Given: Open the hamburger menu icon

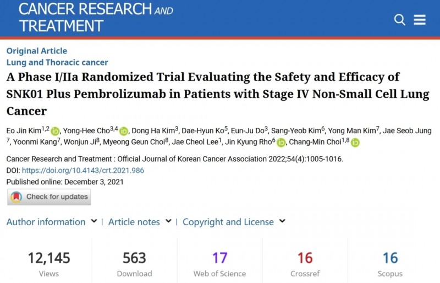Looking at the screenshot, I should click(420, 20).
